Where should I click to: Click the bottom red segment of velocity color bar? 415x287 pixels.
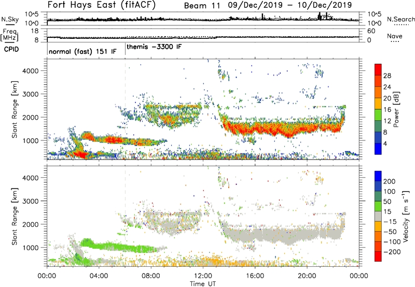pos(378,256)
